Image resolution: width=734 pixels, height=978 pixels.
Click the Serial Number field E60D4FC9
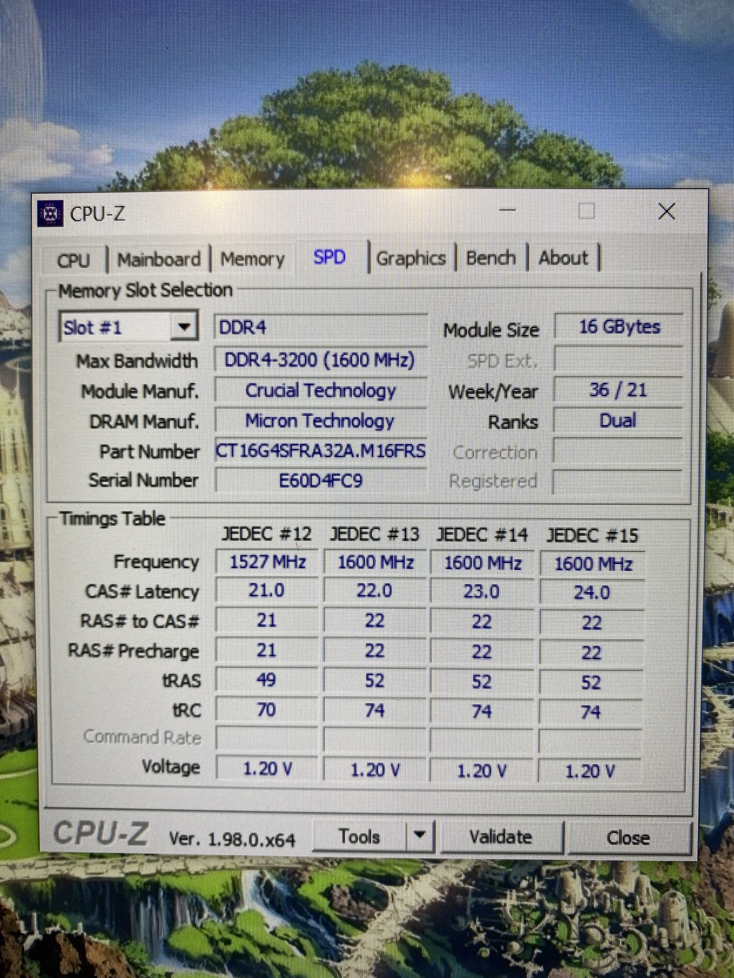320,481
